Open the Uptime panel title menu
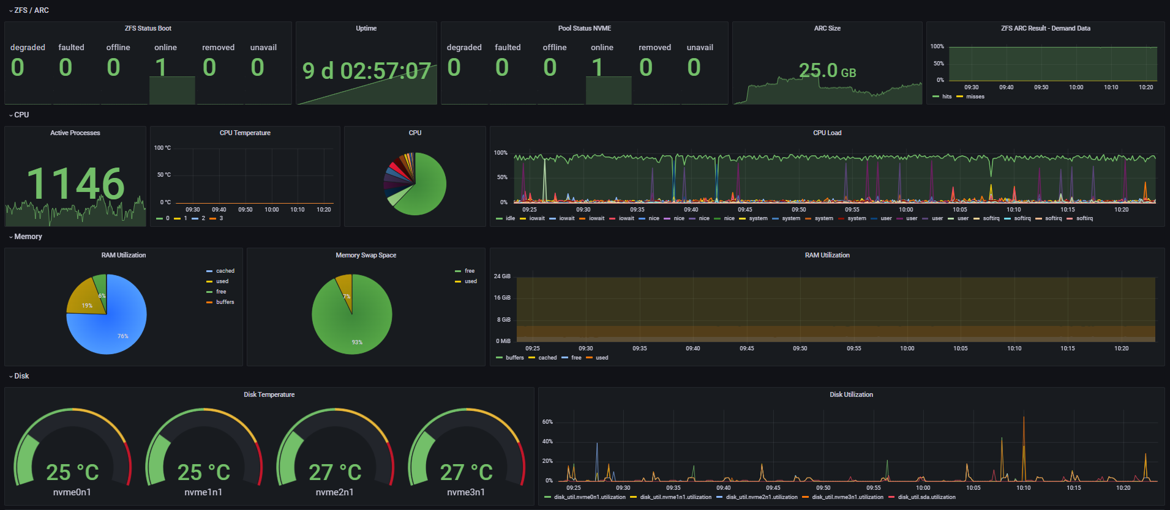The image size is (1170, 510). click(x=366, y=28)
